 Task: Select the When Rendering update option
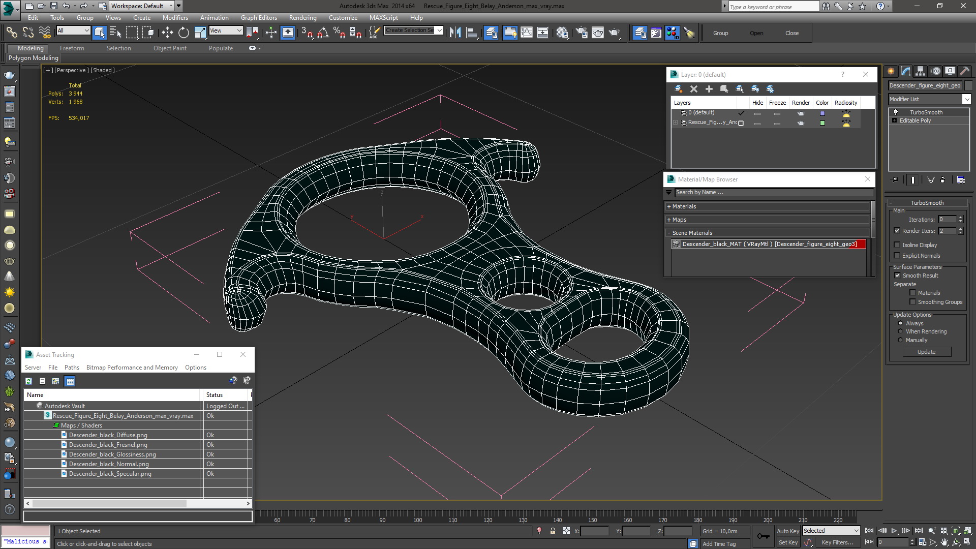(900, 331)
